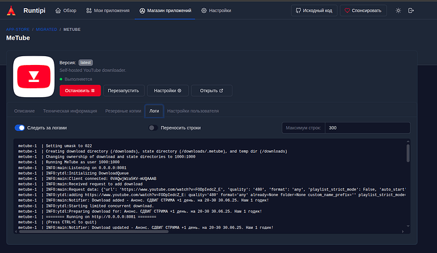Viewport: 437px width, 253px height.
Task: Stop the app with Остановить button
Action: tap(80, 90)
